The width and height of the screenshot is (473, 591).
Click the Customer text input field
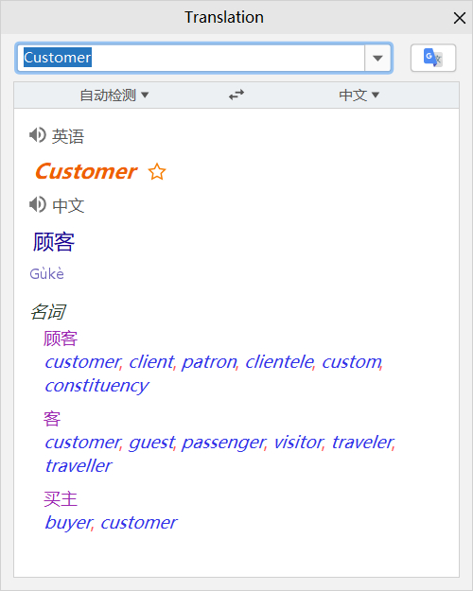click(190, 58)
